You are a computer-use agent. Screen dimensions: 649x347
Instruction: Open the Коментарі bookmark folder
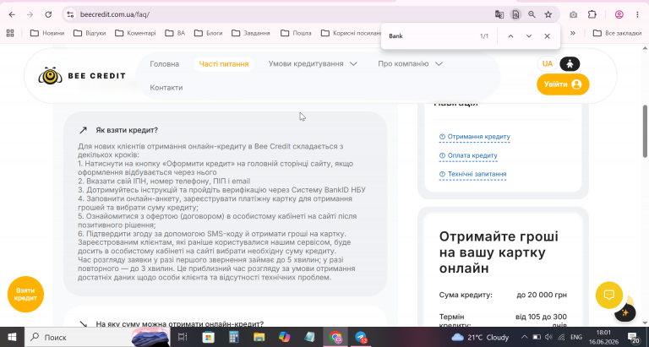(135, 33)
